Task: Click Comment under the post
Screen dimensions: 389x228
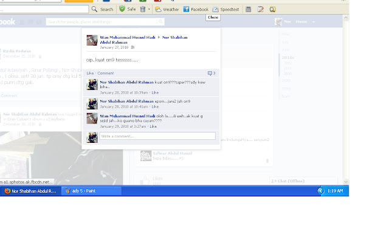Action: [105, 73]
